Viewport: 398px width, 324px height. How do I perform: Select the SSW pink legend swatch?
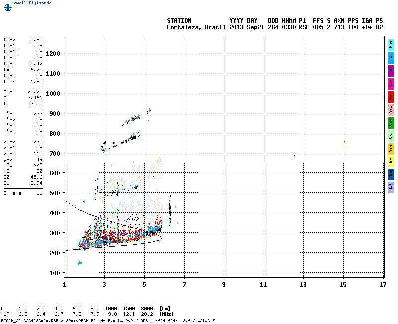pos(391,109)
